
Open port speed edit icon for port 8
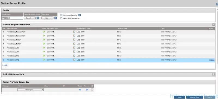point(74,60)
